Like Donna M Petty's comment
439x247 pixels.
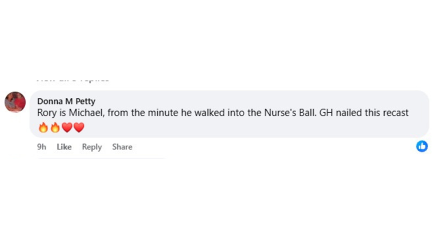[64, 147]
